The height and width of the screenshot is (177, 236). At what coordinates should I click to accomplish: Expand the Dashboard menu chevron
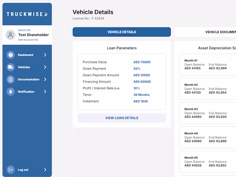45,55
